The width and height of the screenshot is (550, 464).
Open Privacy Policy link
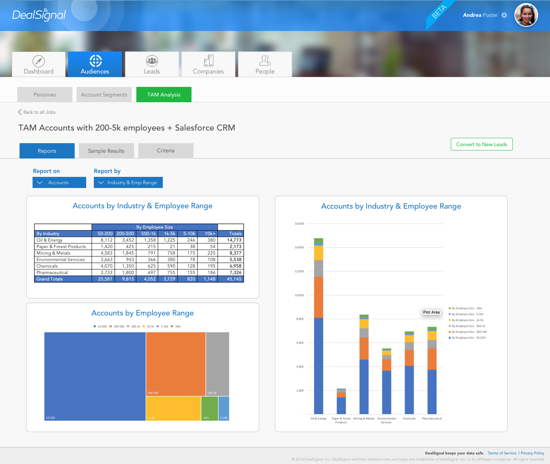(x=532, y=453)
